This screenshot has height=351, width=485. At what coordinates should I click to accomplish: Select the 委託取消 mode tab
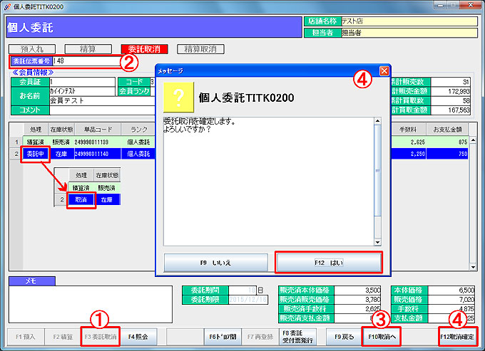pyautogui.click(x=145, y=49)
